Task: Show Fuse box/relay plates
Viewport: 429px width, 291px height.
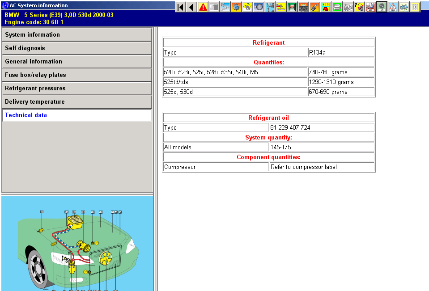Action: 77,75
